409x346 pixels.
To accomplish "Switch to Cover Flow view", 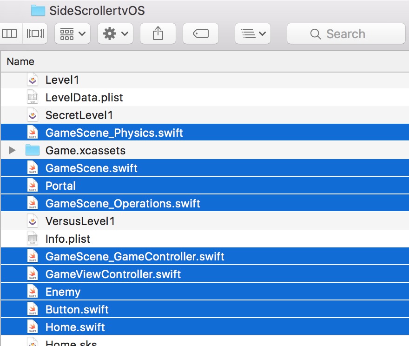I will (34, 33).
